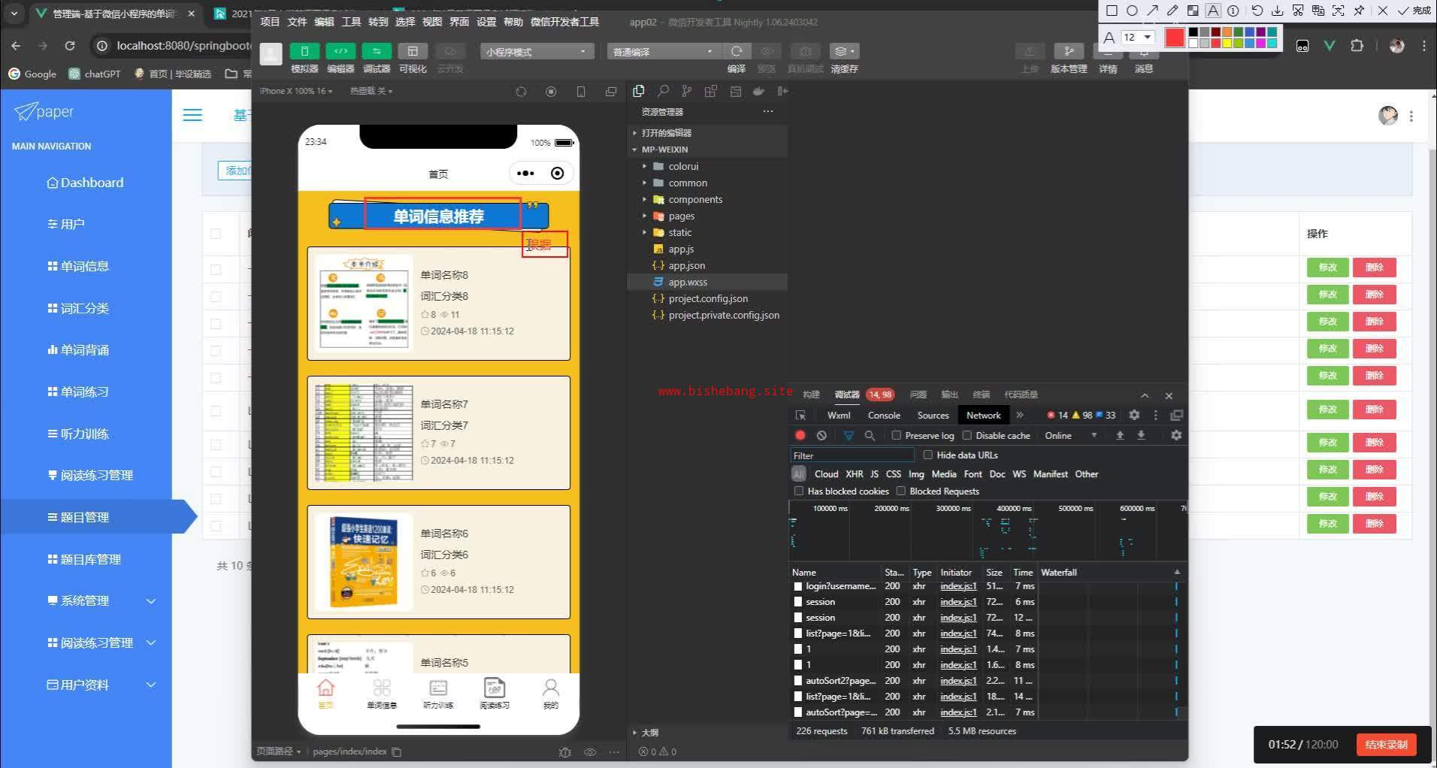This screenshot has height=768, width=1437.
Task: Pick the large red color swatch
Action: [1174, 38]
